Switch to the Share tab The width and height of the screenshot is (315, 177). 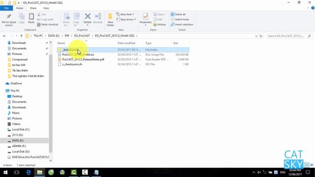click(33, 8)
